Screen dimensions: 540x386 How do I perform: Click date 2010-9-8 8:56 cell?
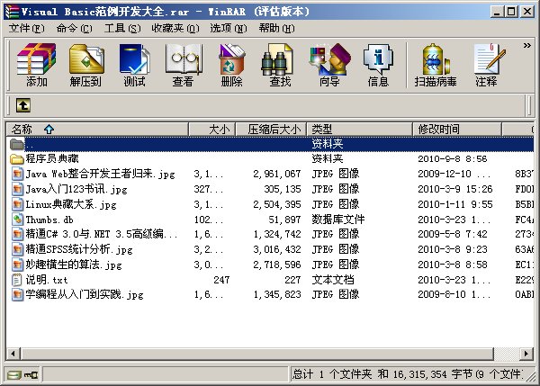click(x=453, y=158)
